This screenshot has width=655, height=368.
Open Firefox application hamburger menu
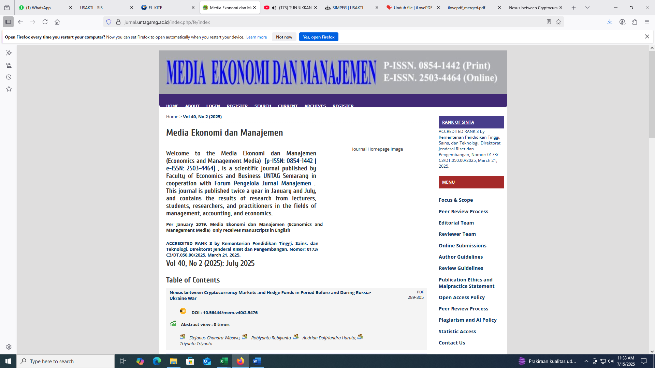647,22
